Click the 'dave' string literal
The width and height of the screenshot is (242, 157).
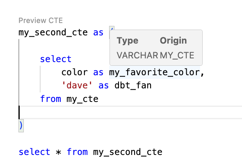[77, 85]
